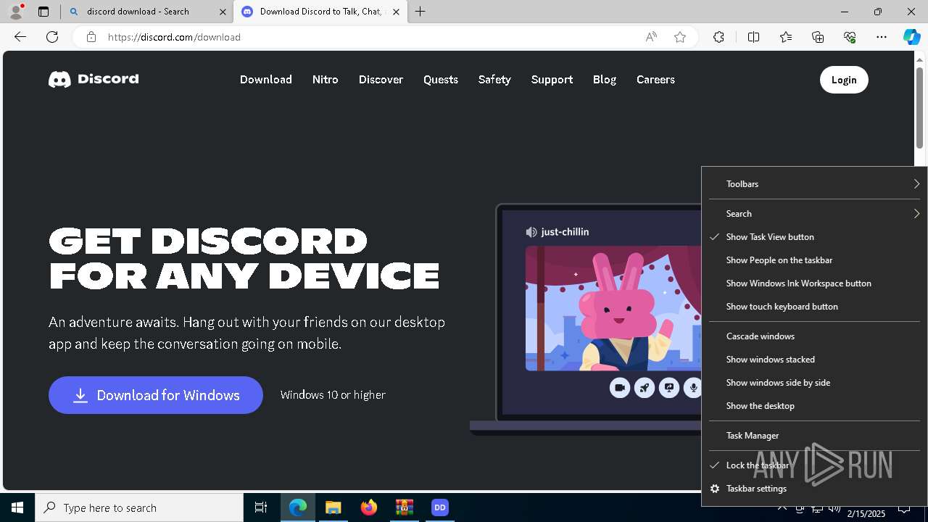Viewport: 928px width, 522px height.
Task: Choose Show windows side by side
Action: [x=814, y=383]
